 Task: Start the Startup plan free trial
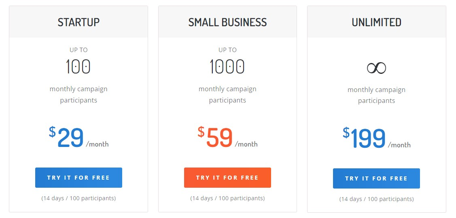click(x=78, y=178)
